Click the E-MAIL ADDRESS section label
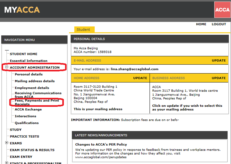 pos(87,60)
